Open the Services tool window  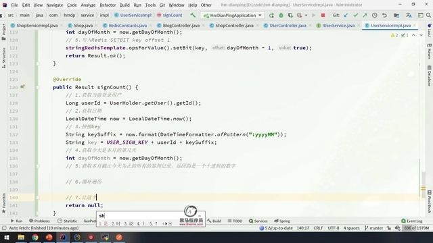[x=258, y=221]
